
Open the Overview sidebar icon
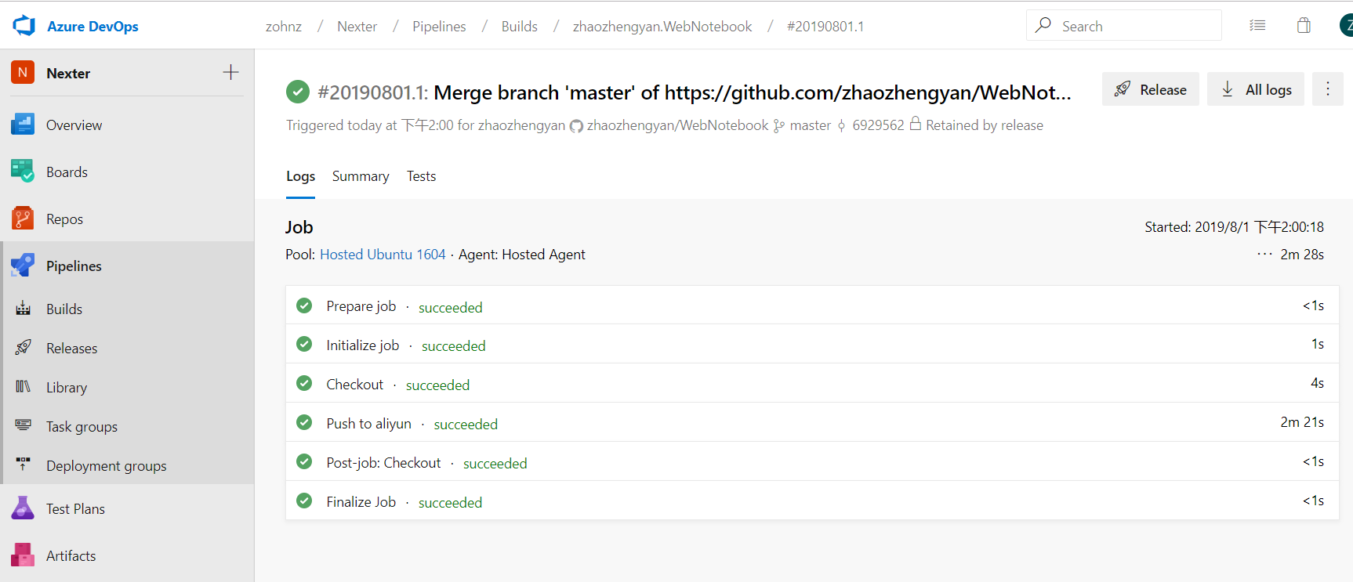23,125
